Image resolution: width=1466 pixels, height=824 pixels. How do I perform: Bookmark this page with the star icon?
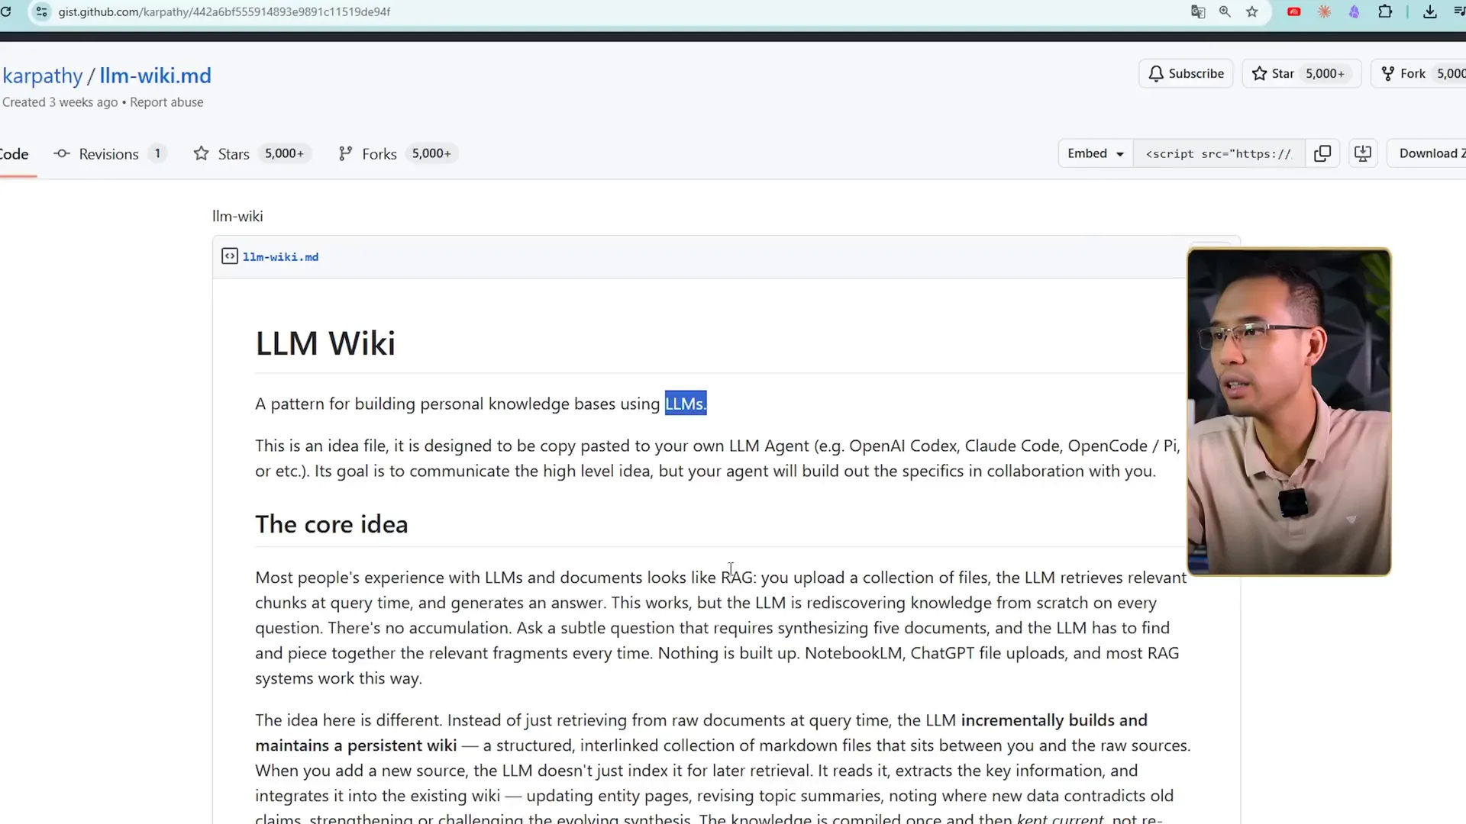click(1252, 11)
